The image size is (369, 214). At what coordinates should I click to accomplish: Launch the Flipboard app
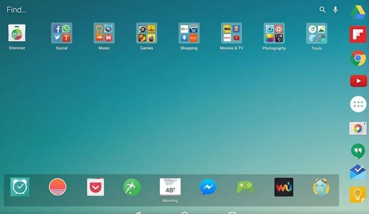[358, 35]
